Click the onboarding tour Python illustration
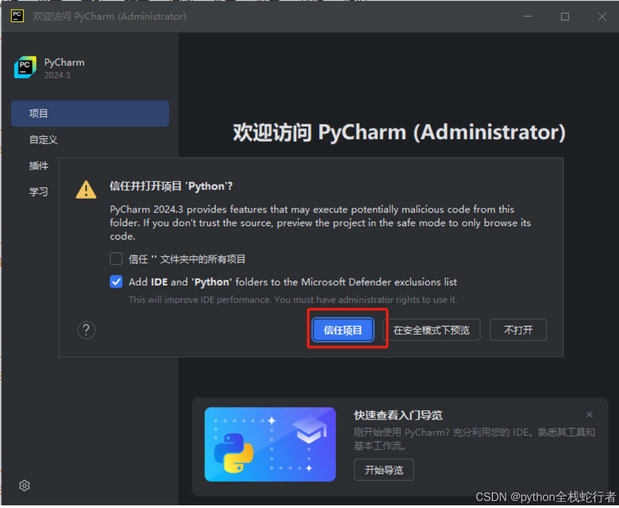 coord(270,444)
